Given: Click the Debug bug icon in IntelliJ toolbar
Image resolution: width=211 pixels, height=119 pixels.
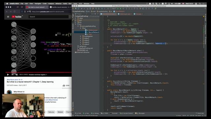Looking at the screenshot, I should 121,9.
